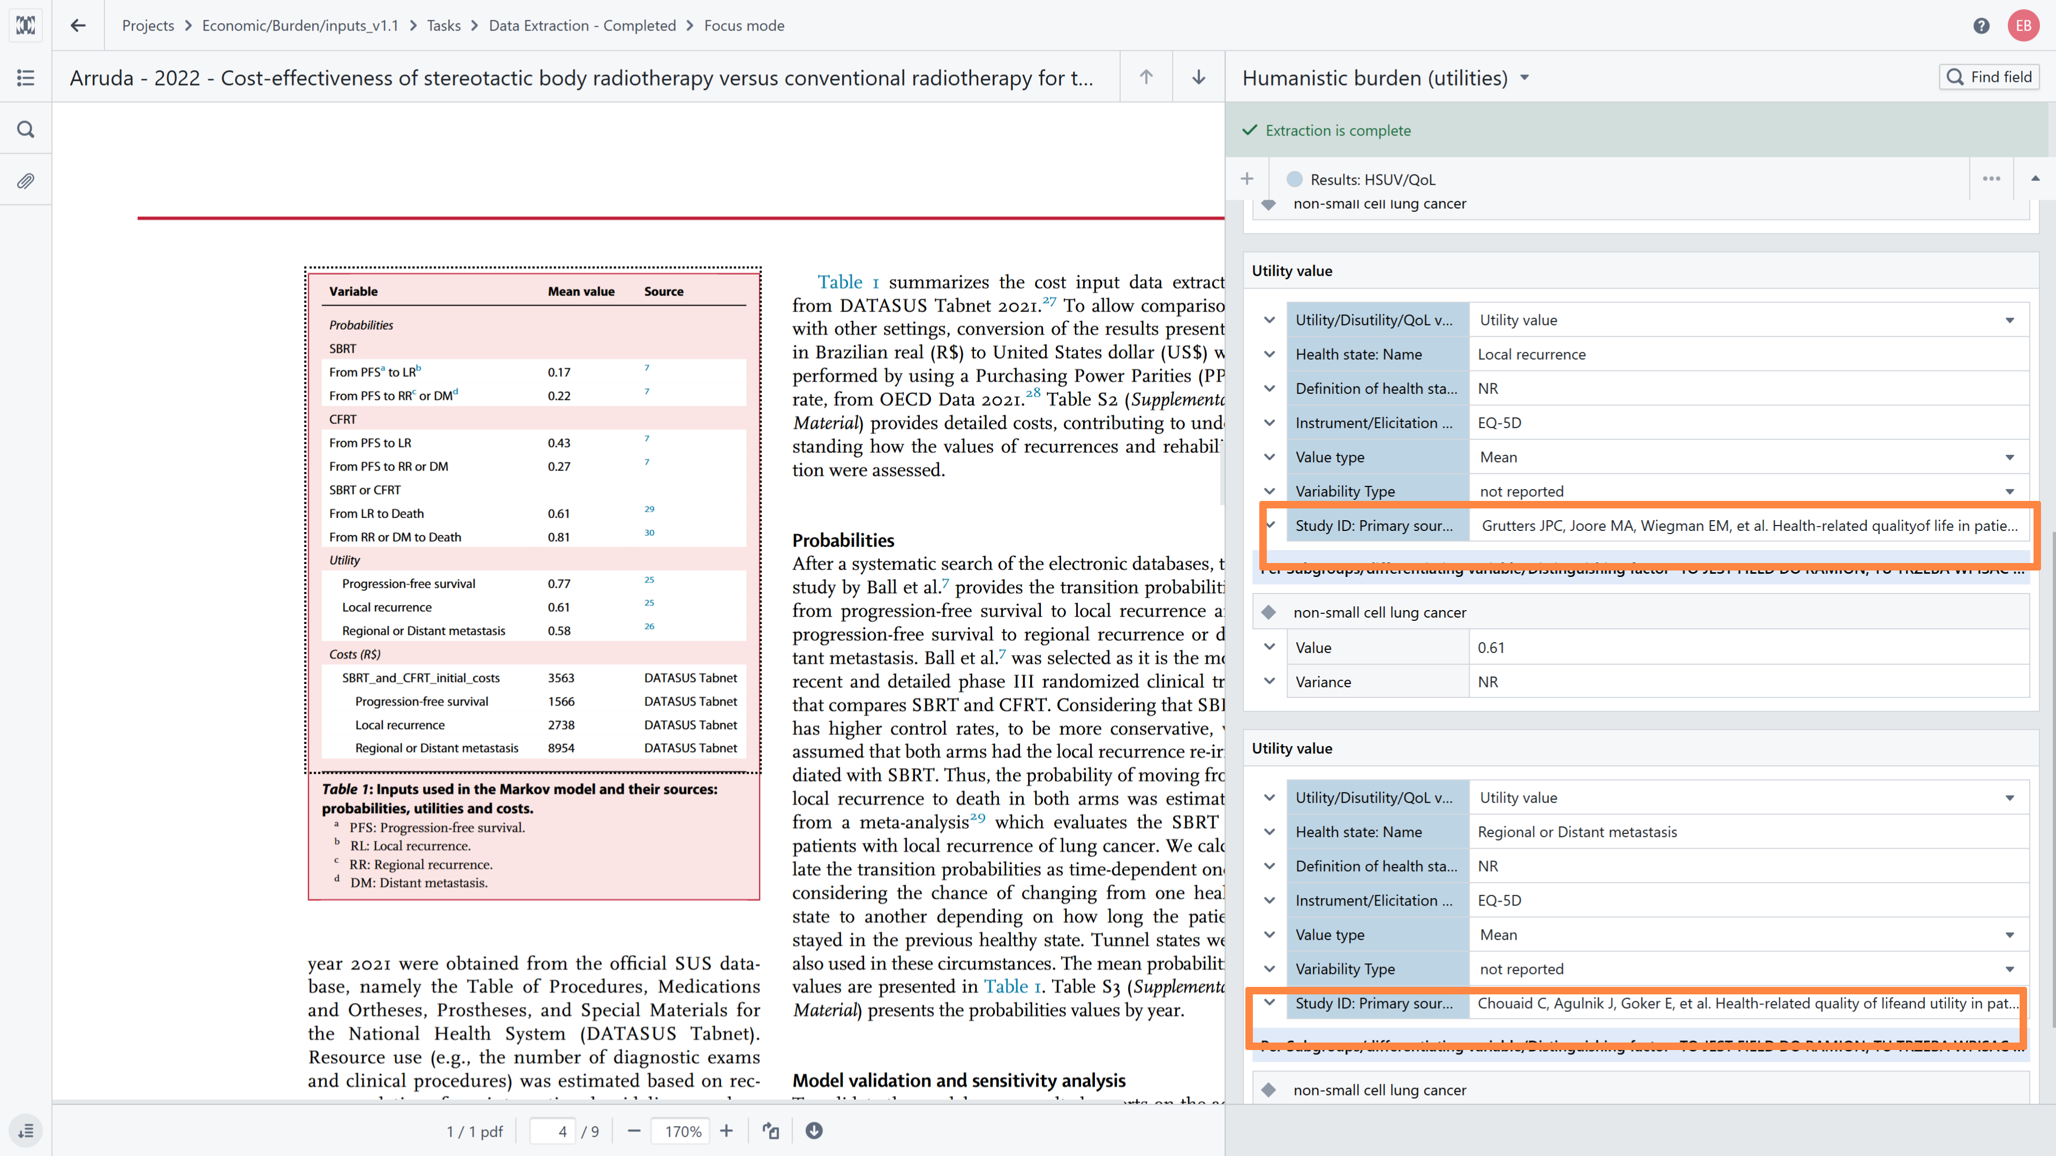Click Health state name field Local recurrence
This screenshot has height=1156, width=2056.
[x=1750, y=354]
